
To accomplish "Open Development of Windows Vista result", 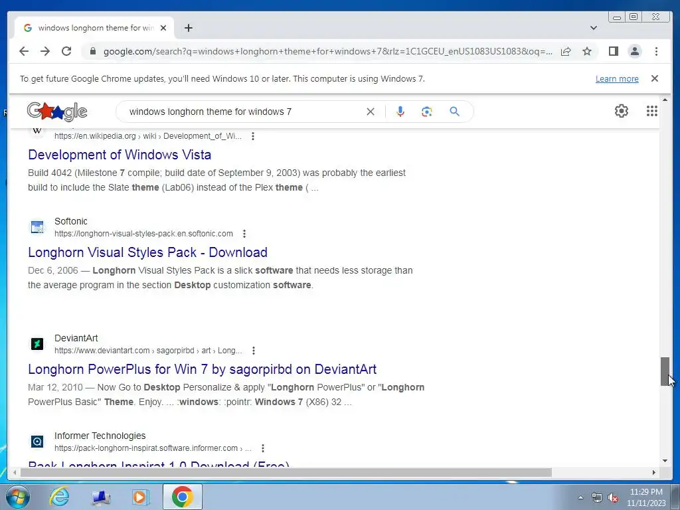I will [x=120, y=154].
